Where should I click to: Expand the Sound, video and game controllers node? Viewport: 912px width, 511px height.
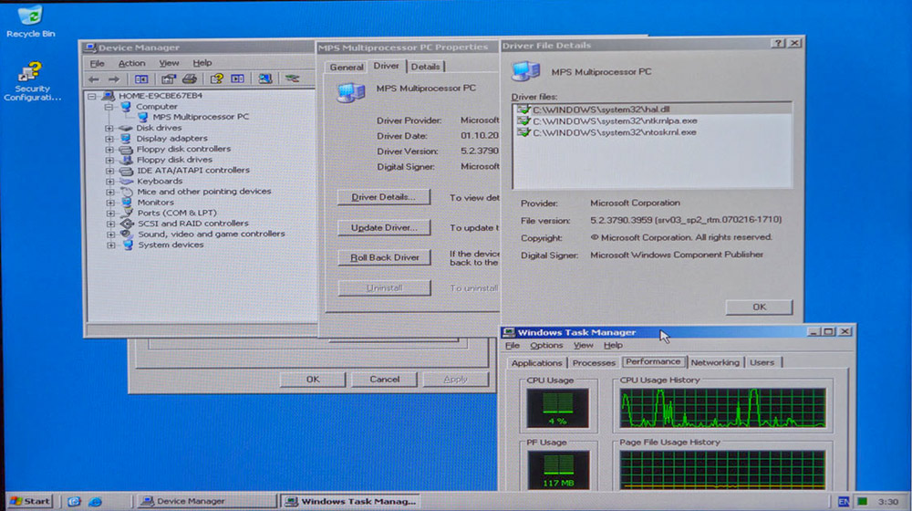(x=109, y=235)
